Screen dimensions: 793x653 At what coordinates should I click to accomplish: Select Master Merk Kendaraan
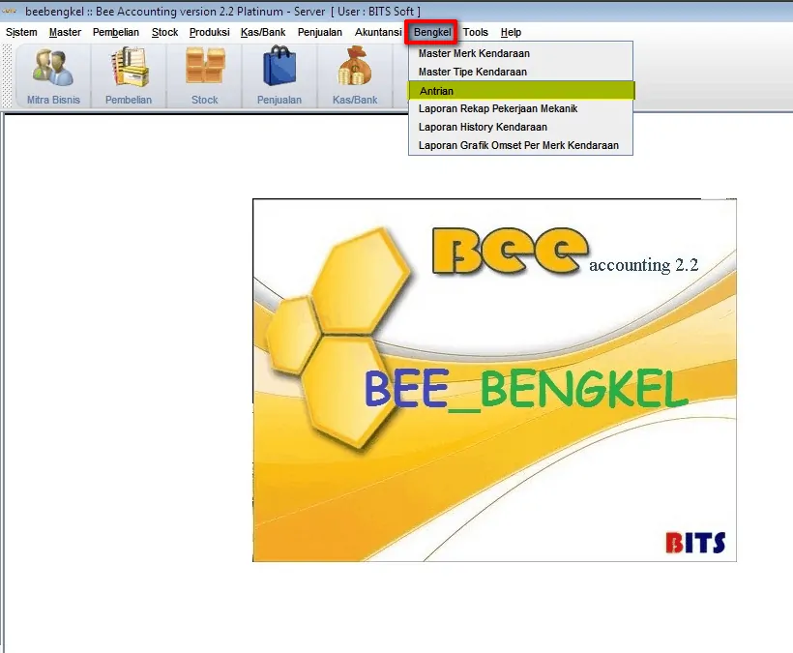coord(520,53)
